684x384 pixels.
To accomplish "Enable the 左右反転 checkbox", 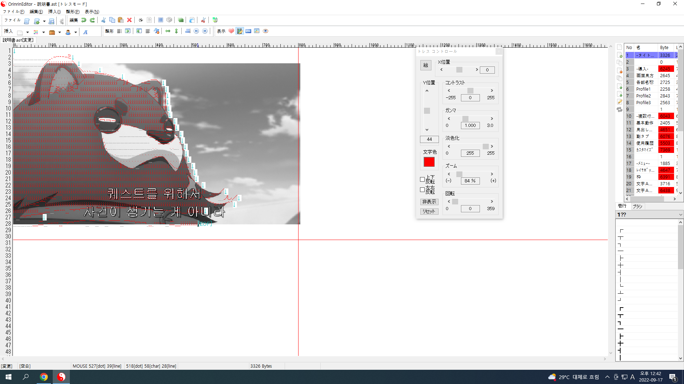I will coord(423,190).
